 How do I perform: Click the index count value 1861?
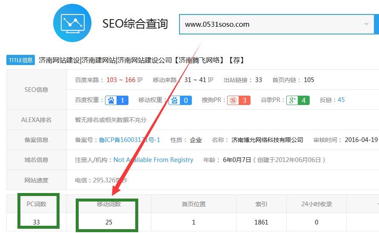click(x=261, y=222)
